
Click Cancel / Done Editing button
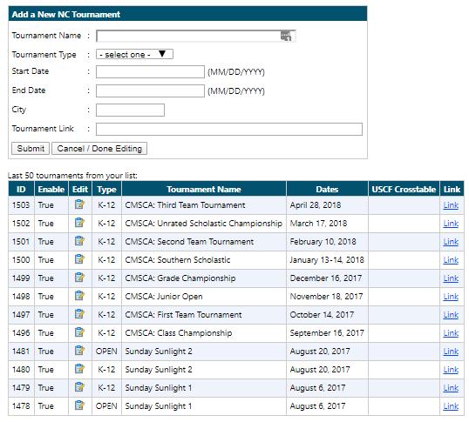point(99,148)
